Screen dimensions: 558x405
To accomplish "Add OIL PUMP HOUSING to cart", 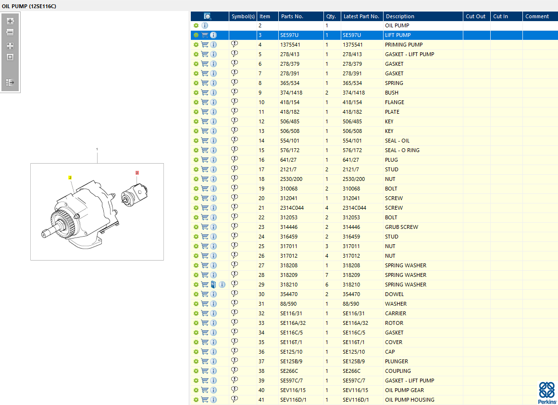I will [x=205, y=400].
